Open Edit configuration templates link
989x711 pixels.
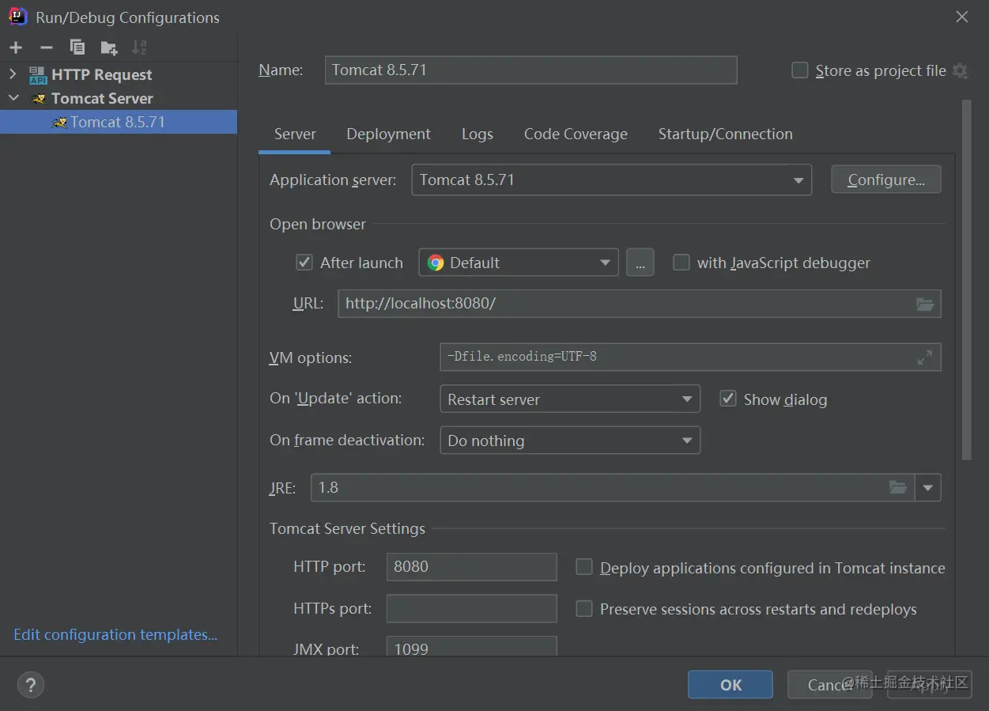tap(115, 634)
